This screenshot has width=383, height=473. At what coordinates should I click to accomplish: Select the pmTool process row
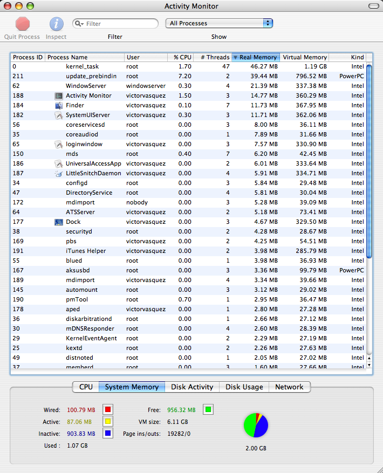188,299
